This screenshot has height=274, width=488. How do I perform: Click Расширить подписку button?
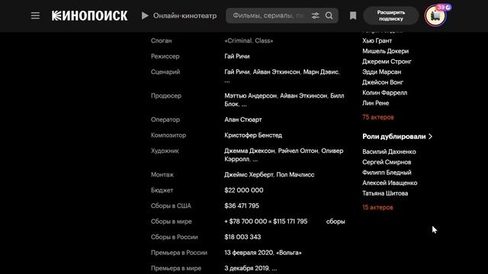(391, 15)
